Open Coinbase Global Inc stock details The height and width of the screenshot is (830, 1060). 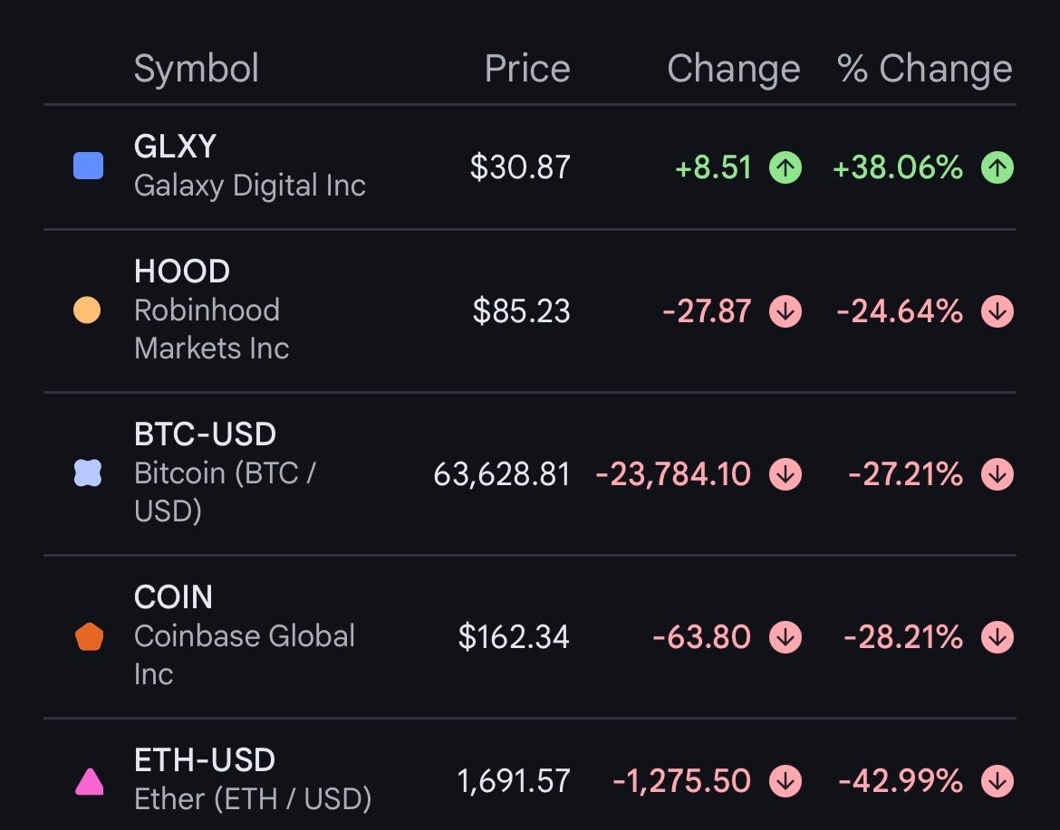pos(530,637)
